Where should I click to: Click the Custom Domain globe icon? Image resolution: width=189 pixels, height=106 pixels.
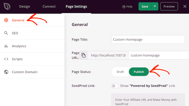pyautogui.click(x=6, y=72)
